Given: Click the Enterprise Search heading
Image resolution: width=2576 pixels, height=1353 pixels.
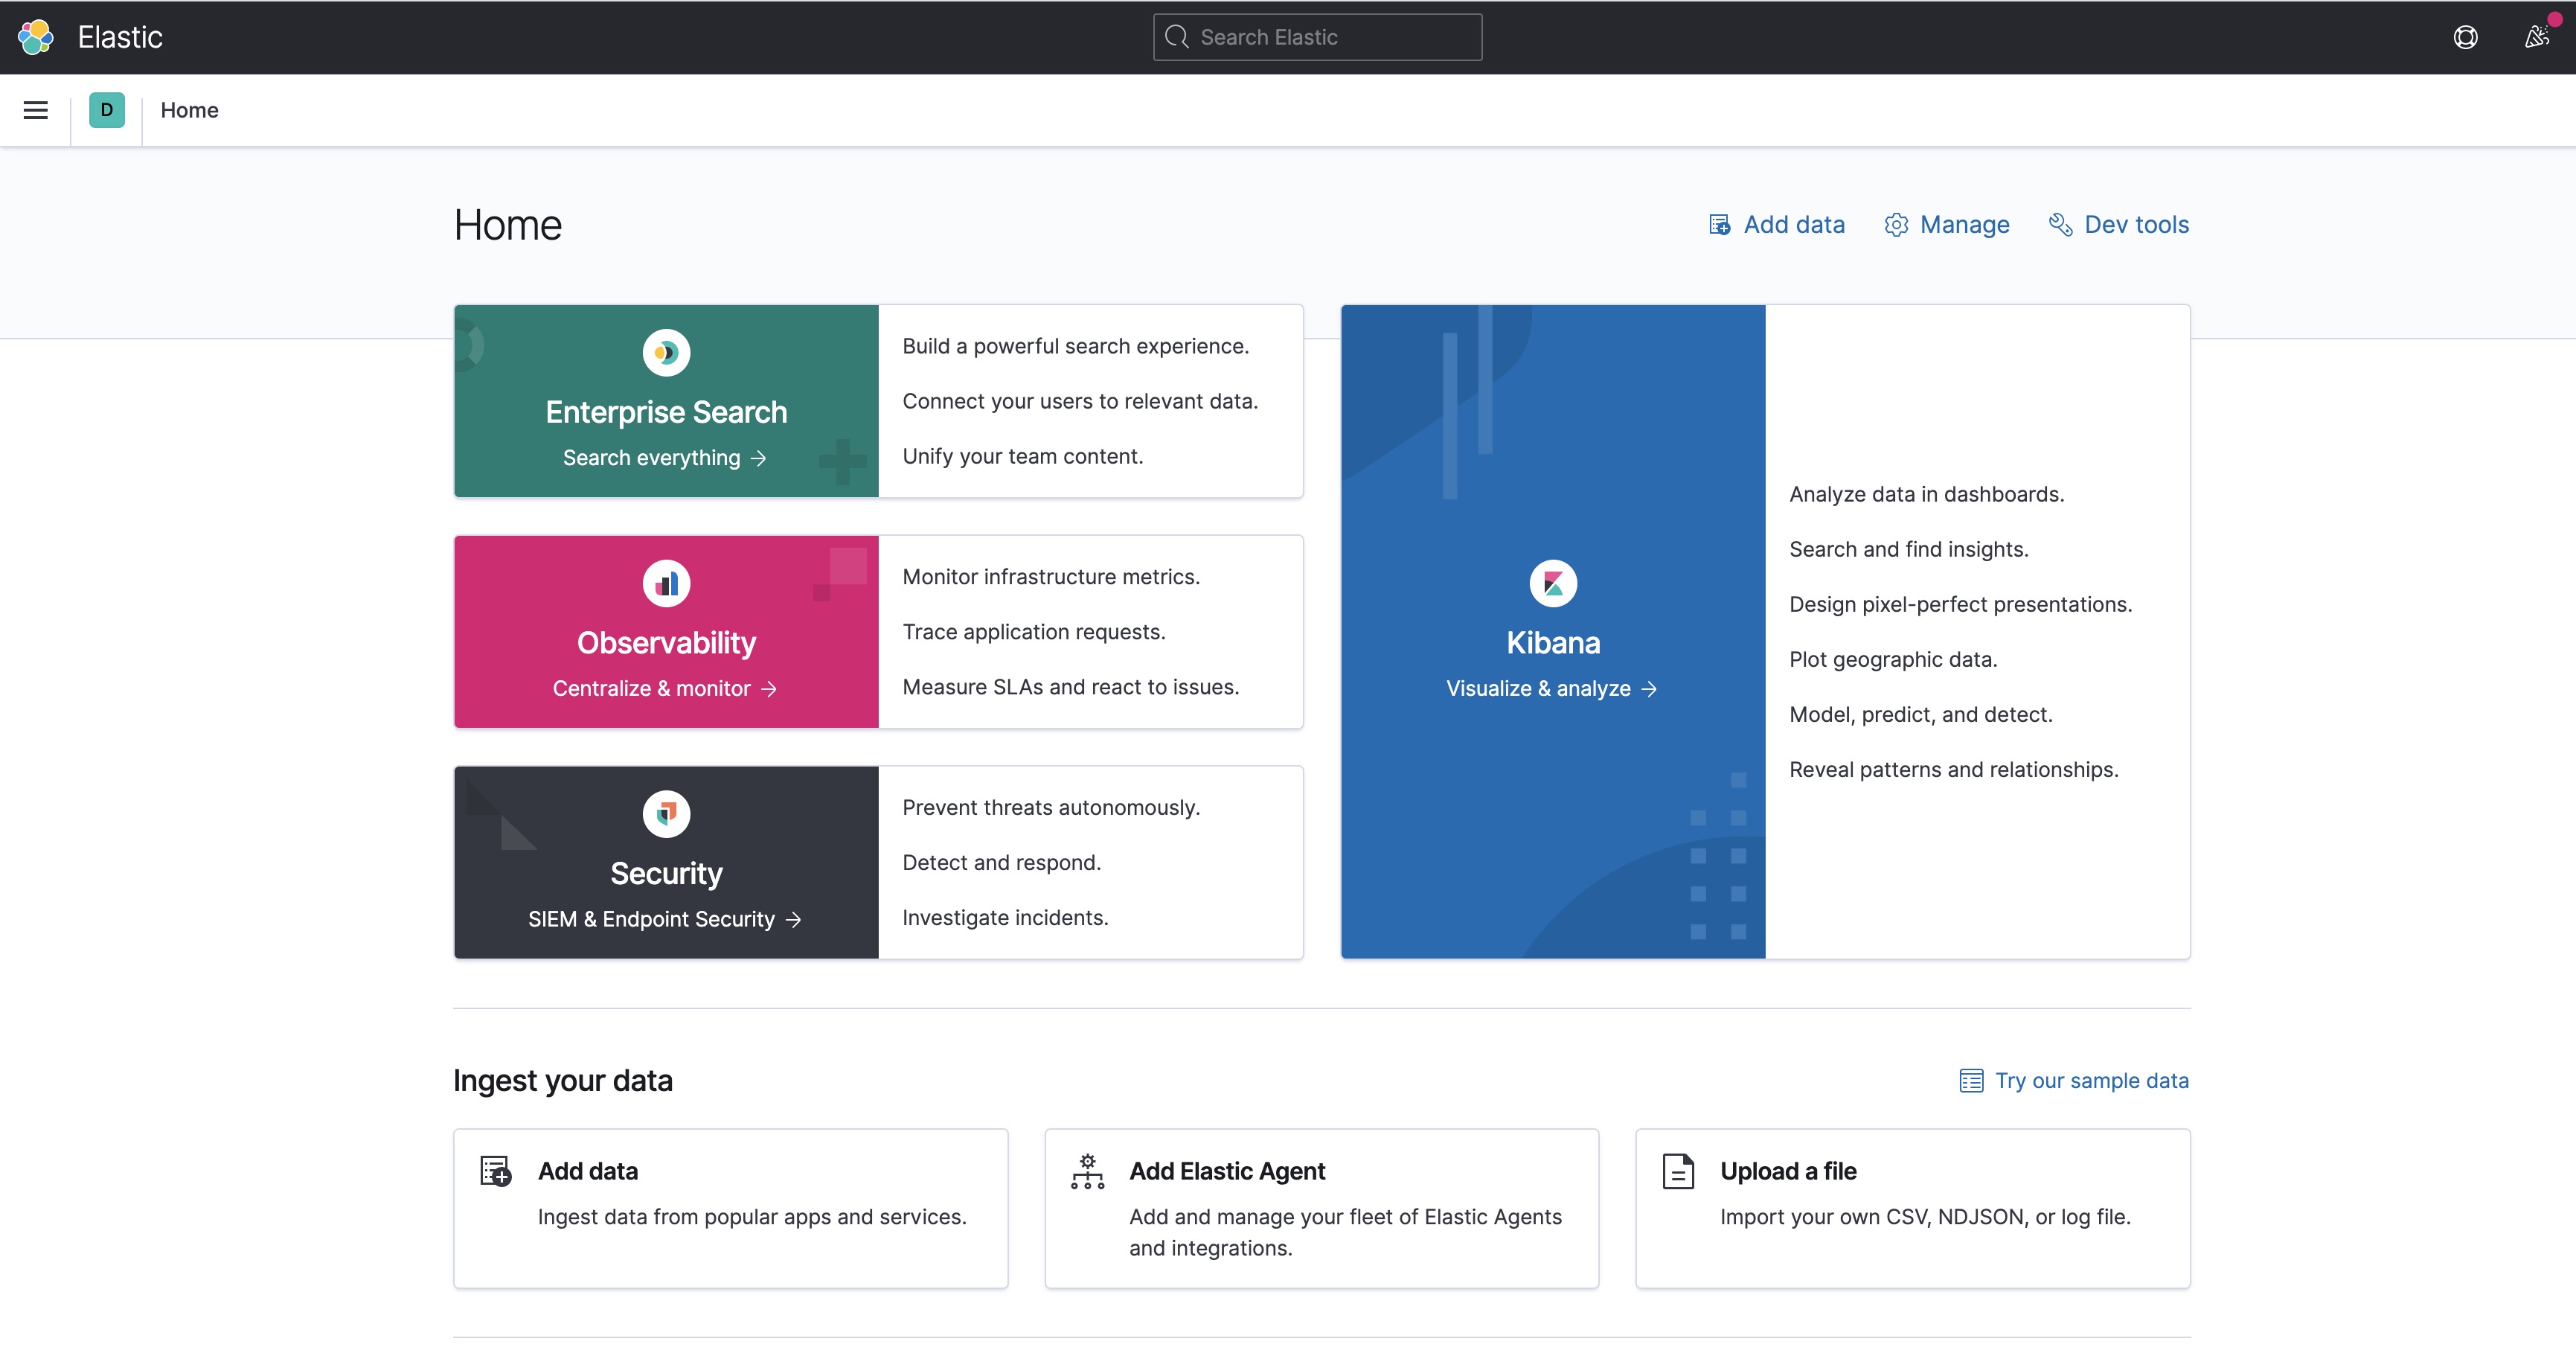Looking at the screenshot, I should (666, 412).
